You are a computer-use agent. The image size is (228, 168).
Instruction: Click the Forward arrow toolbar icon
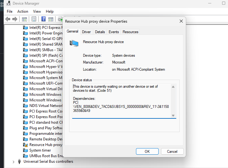tap(15, 19)
